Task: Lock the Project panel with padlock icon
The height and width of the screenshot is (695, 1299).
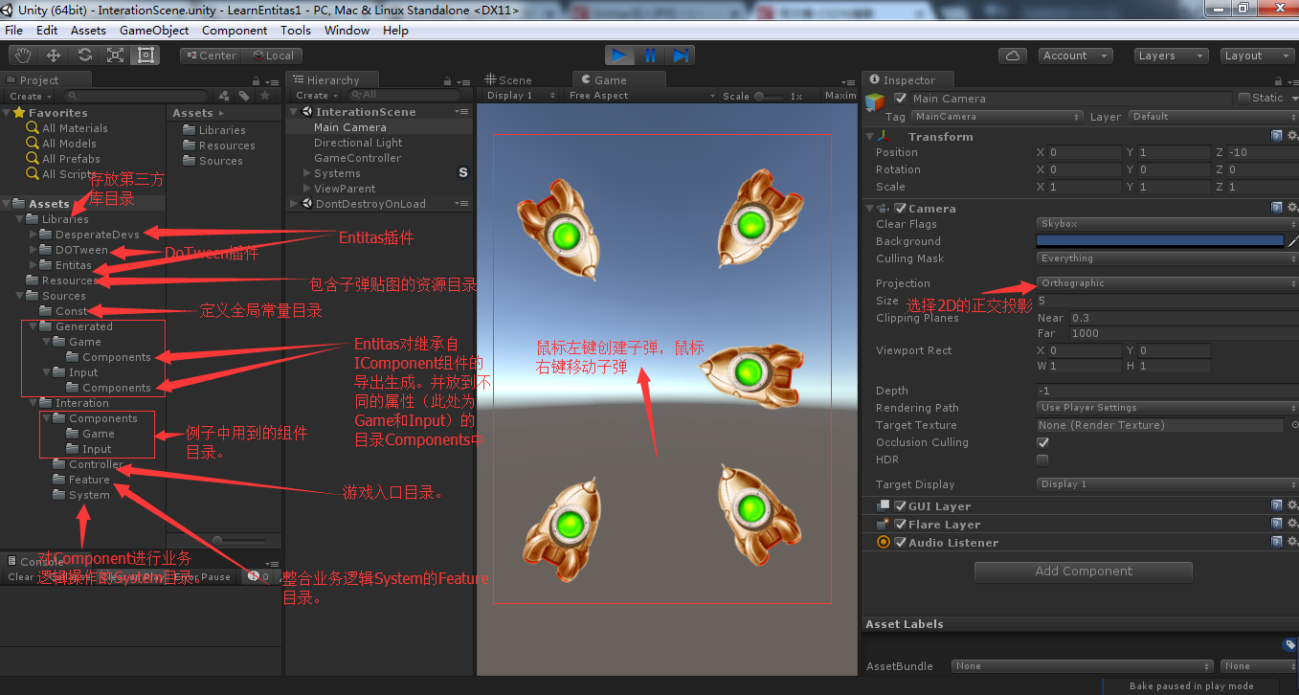Action: pyautogui.click(x=257, y=80)
